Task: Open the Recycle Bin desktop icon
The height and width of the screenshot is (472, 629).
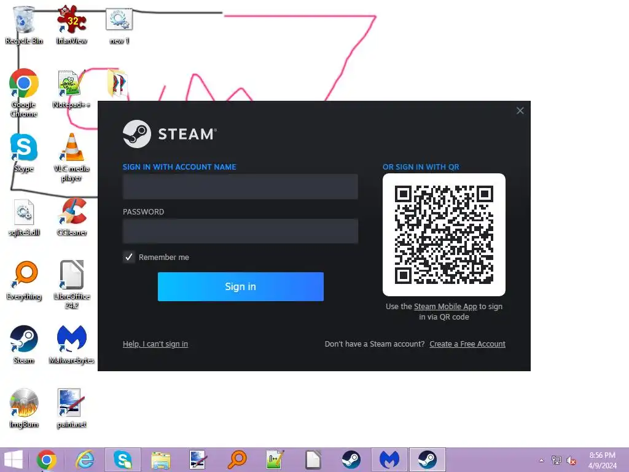Action: pos(24,25)
